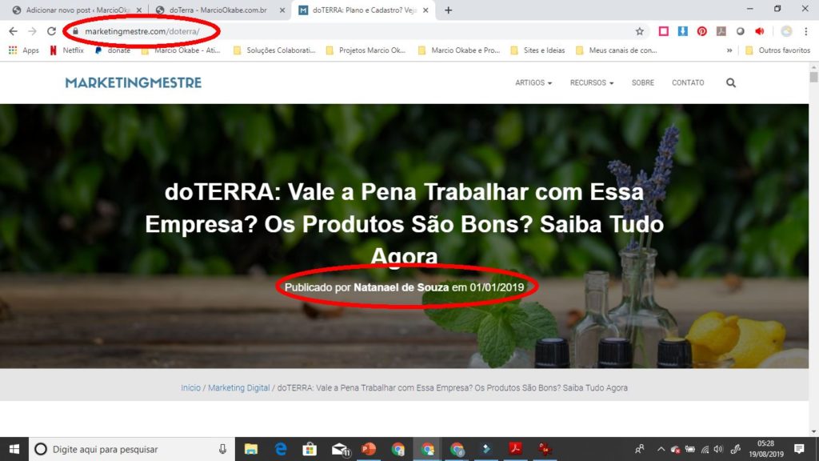Expand the RECURSOS dropdown menu
This screenshot has height=461, width=819.
(591, 82)
